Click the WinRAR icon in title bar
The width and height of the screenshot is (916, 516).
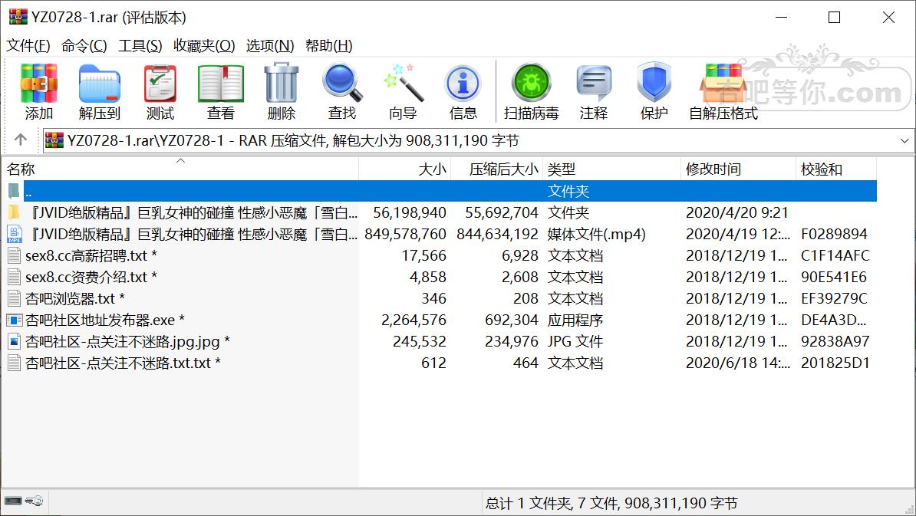(x=18, y=17)
